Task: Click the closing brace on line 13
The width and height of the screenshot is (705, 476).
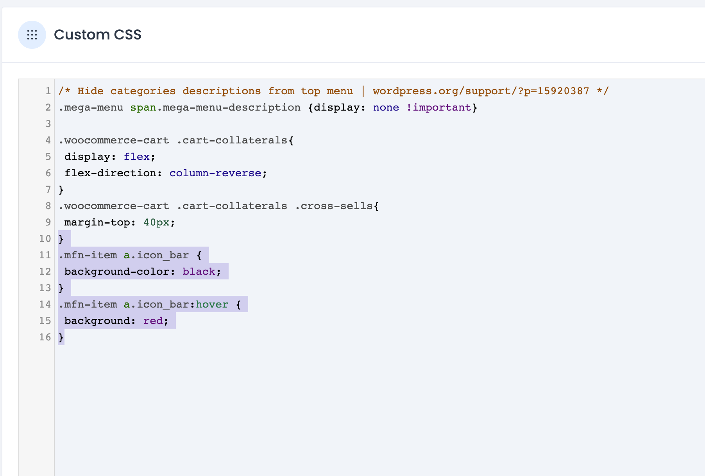Action: click(61, 288)
